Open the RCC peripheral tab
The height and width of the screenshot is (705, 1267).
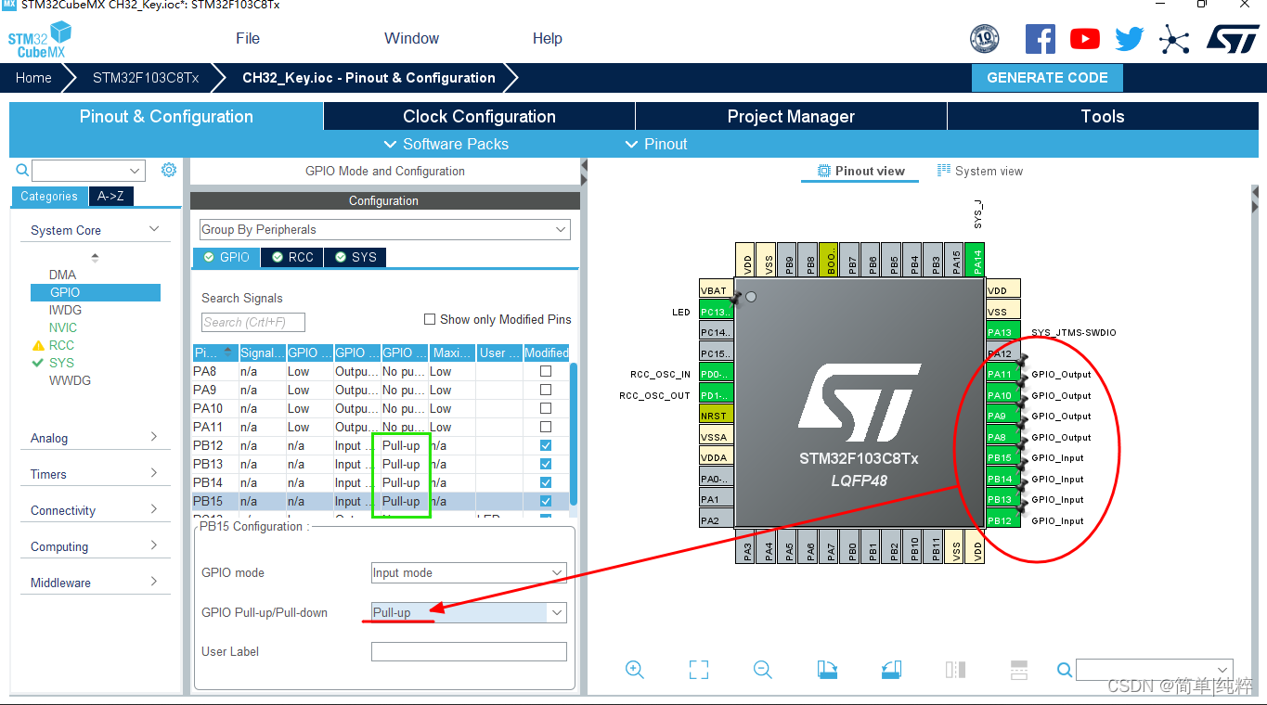tap(292, 257)
